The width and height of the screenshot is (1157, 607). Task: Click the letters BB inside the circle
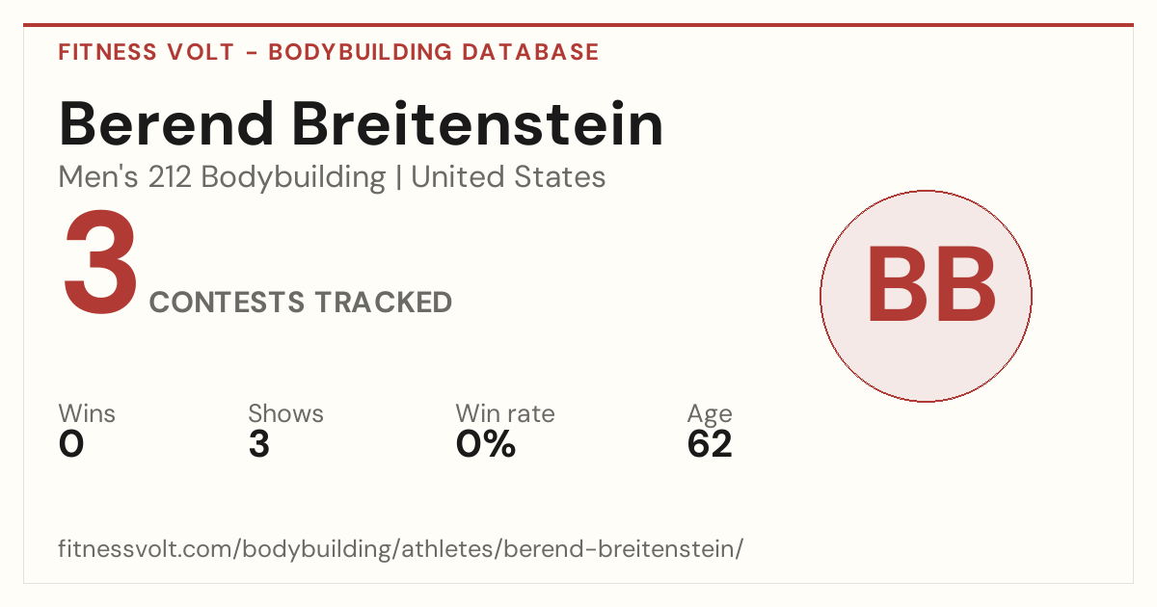930,285
